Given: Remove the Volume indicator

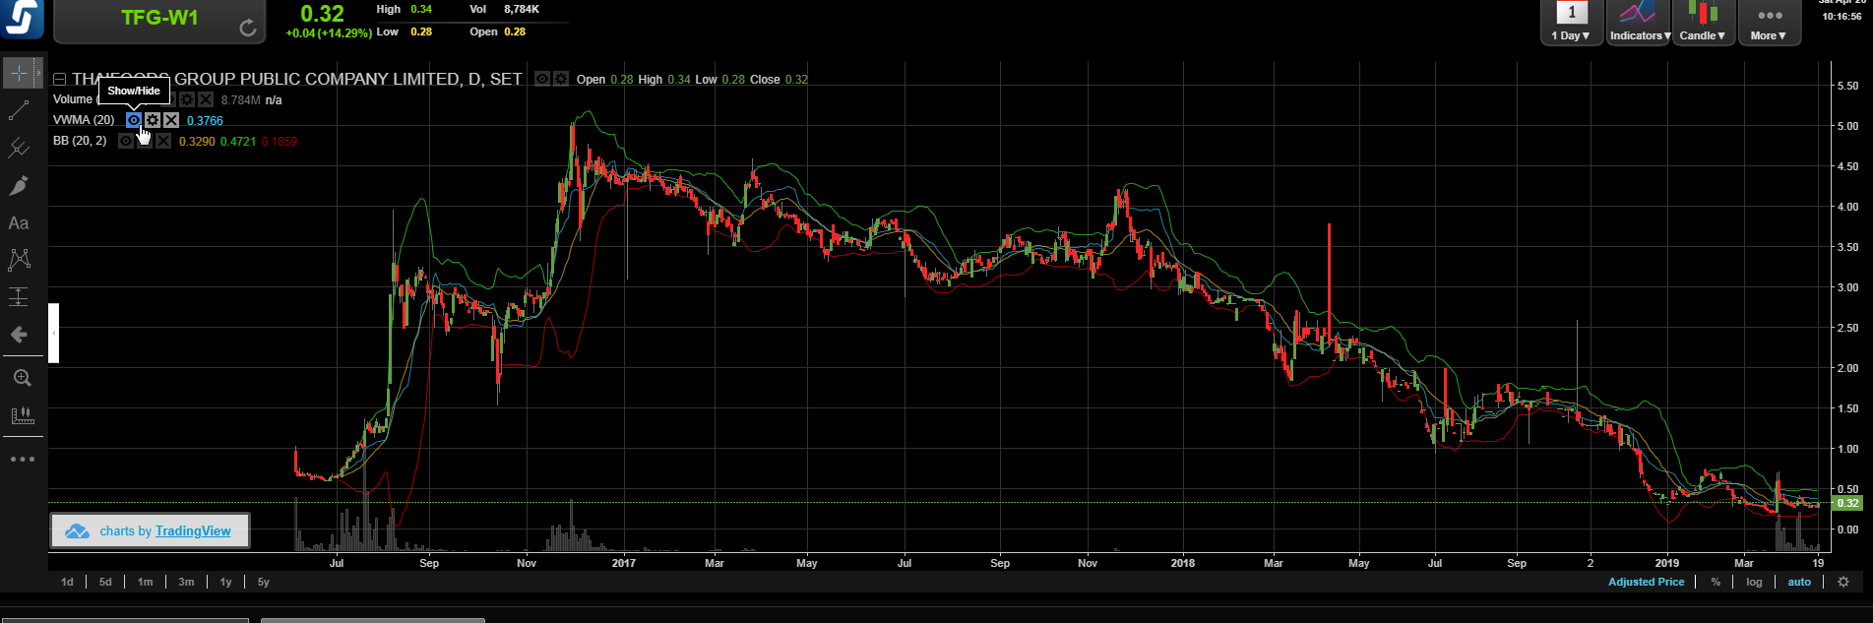Looking at the screenshot, I should point(206,99).
